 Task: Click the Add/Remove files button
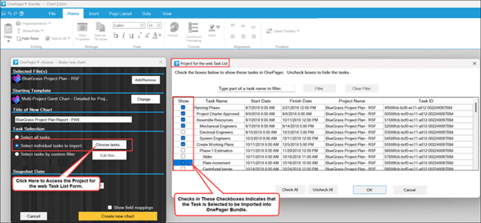(x=146, y=80)
